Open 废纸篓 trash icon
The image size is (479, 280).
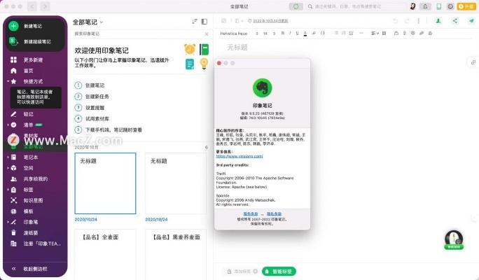(x=13, y=232)
